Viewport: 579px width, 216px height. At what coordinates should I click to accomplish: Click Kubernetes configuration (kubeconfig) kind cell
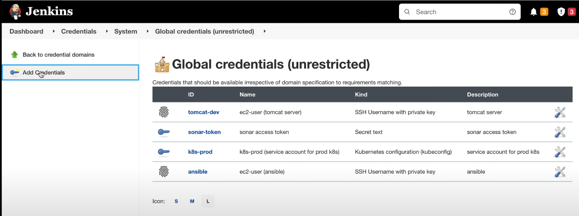(403, 152)
